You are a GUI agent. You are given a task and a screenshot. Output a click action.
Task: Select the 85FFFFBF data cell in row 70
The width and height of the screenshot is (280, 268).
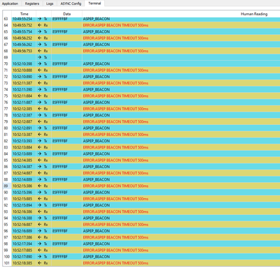[x=60, y=64]
